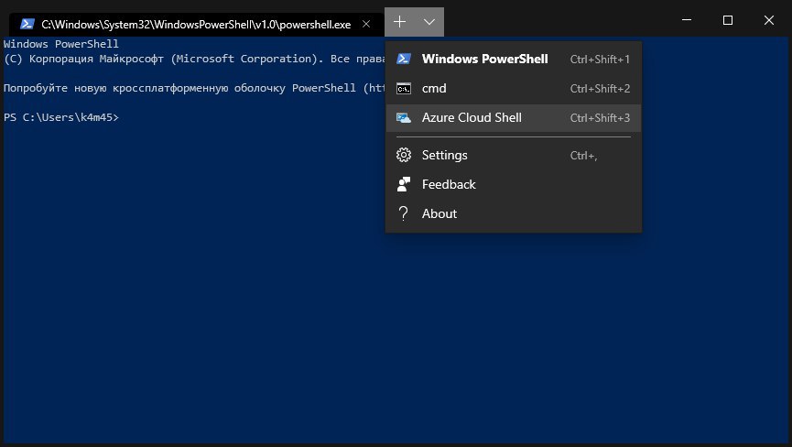The height and width of the screenshot is (447, 792).
Task: Click the 'Windows PowerShell' header text in terminal
Action: (x=61, y=44)
